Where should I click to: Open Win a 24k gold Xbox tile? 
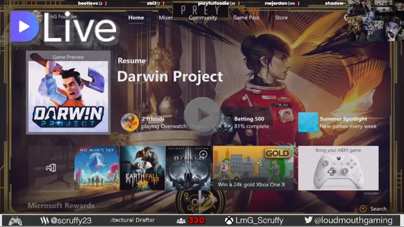(x=253, y=168)
